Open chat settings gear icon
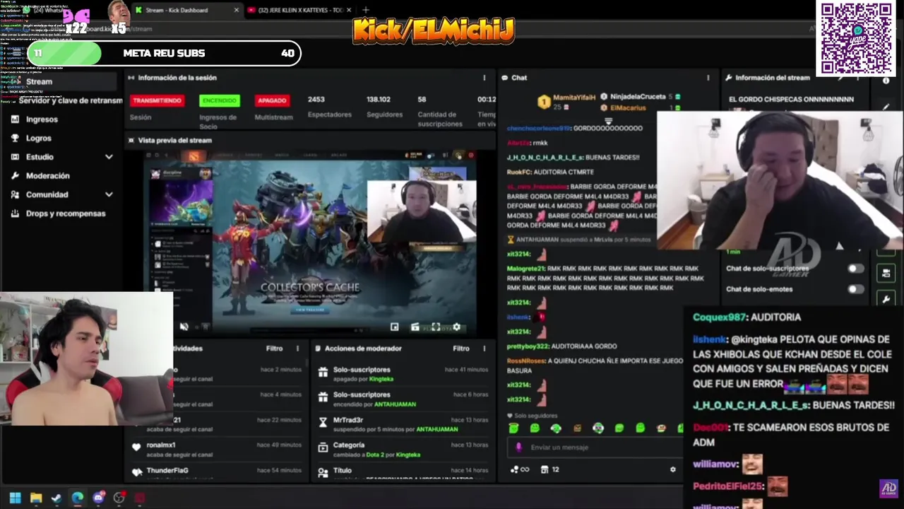 point(672,469)
